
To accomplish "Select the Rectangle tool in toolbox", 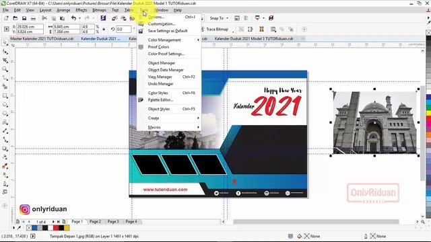I will [5, 95].
